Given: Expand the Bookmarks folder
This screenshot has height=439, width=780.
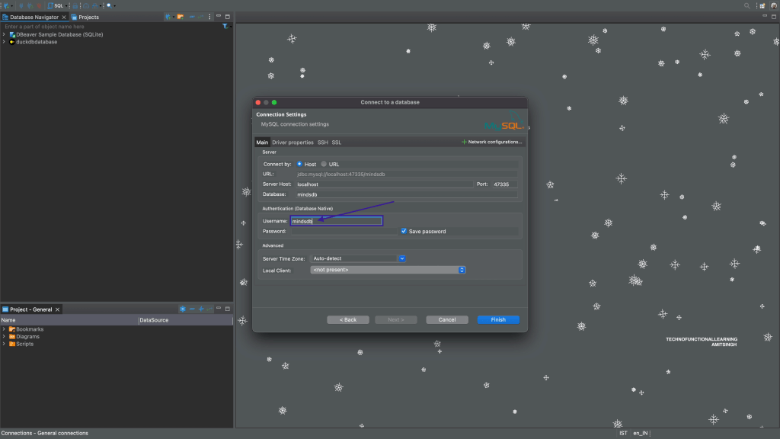Looking at the screenshot, I should click(x=4, y=329).
